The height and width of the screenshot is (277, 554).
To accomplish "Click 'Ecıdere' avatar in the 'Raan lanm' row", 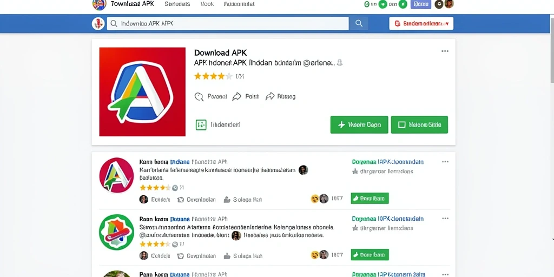I will click(x=144, y=255).
